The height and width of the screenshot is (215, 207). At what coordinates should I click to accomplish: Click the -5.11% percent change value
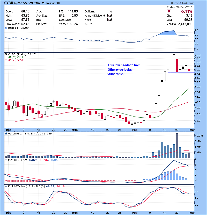pos(186,11)
